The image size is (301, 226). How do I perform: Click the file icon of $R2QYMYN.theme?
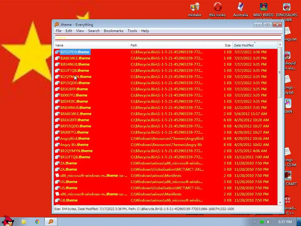(57, 151)
